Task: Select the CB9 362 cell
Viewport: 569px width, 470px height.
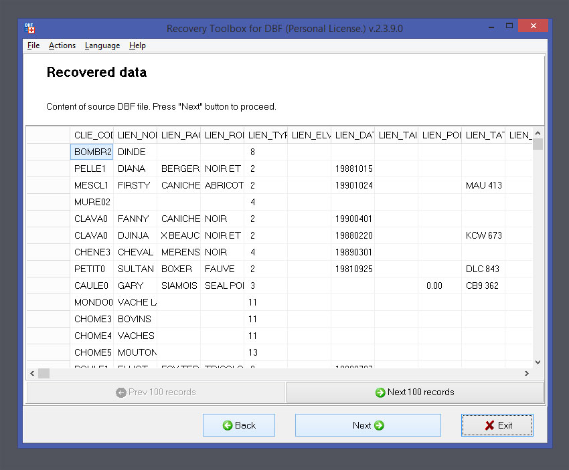Action: point(484,285)
